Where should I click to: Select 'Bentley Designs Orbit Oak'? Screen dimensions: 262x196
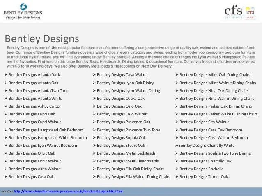[32, 153]
